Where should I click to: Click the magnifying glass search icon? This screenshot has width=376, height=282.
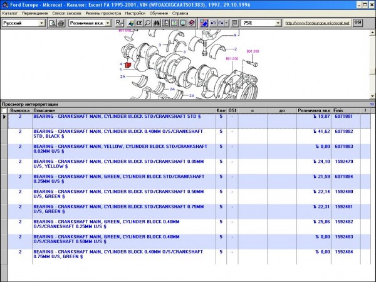148,23
